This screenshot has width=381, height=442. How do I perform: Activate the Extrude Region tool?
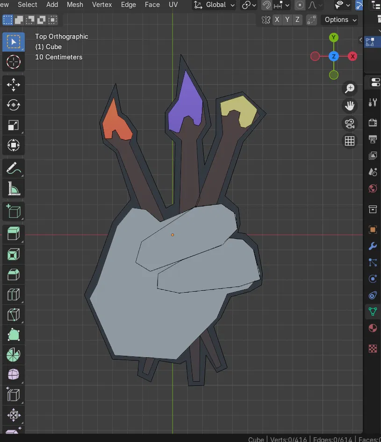pyautogui.click(x=14, y=234)
